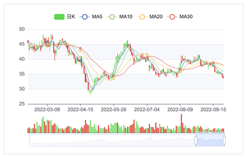Click the blue MA5 circle icon
The height and width of the screenshot is (157, 248).
click(85, 17)
